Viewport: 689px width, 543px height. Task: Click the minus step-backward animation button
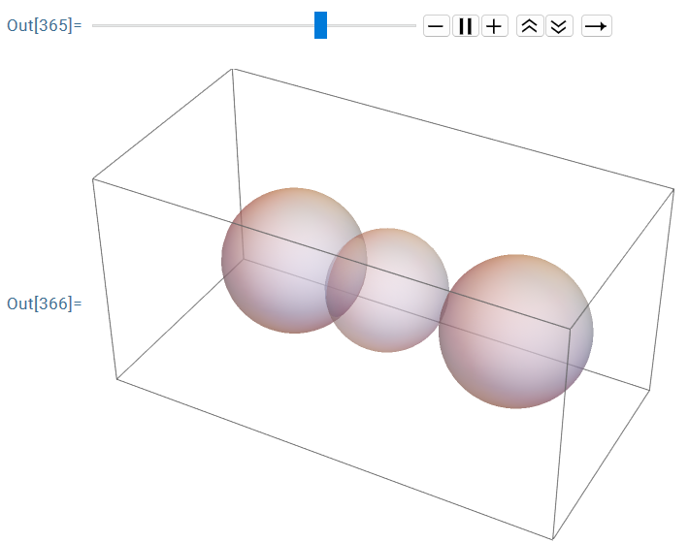[436, 26]
